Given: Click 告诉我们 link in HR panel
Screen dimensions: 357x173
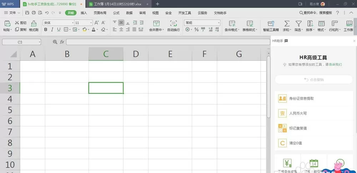Looking at the screenshot, I should [x=335, y=64].
